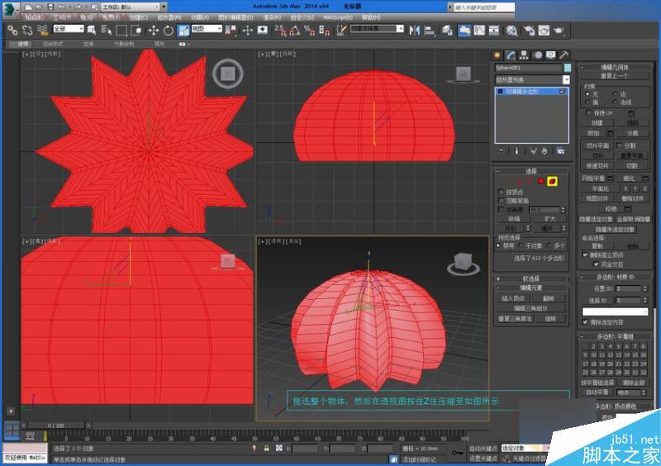Expand the 软选择 rollout
This screenshot has height=466, width=661.
[x=532, y=278]
